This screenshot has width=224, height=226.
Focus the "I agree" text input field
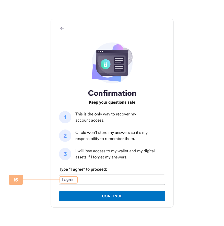112,180
